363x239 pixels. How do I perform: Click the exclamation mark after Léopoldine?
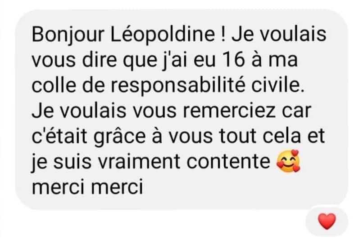(223, 34)
